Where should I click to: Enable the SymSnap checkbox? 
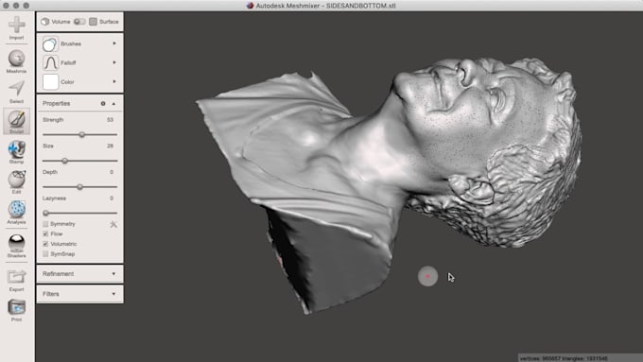point(45,254)
